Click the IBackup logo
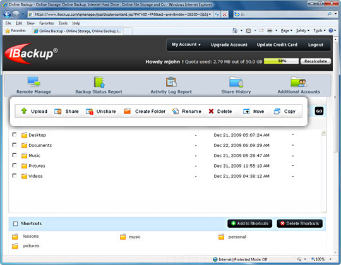The image size is (341, 265). 31,54
